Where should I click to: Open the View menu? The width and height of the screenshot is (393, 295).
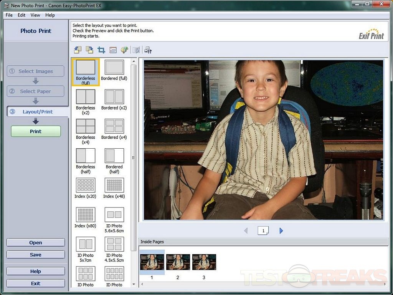(35, 15)
